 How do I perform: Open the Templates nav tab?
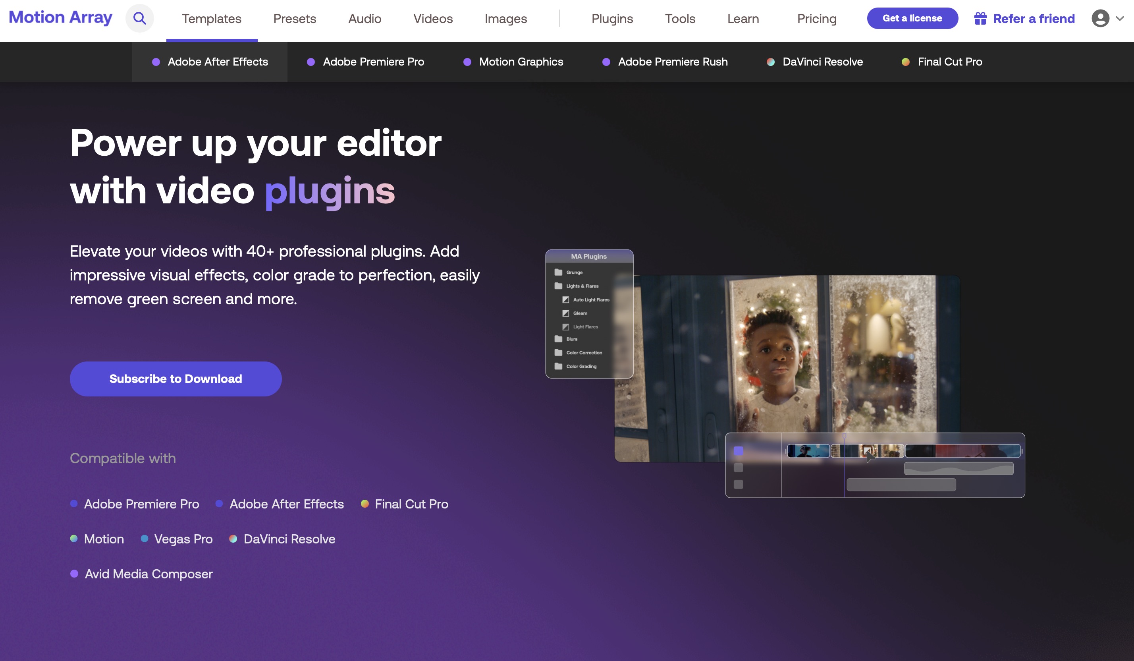pyautogui.click(x=212, y=18)
